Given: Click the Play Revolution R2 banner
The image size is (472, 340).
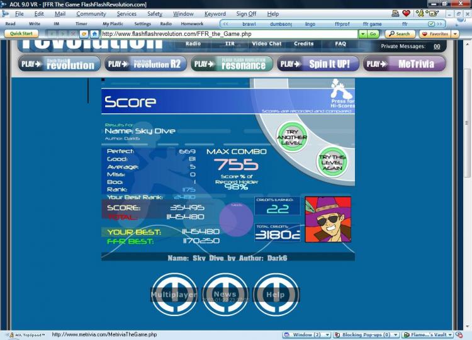Looking at the screenshot, I should pyautogui.click(x=145, y=64).
